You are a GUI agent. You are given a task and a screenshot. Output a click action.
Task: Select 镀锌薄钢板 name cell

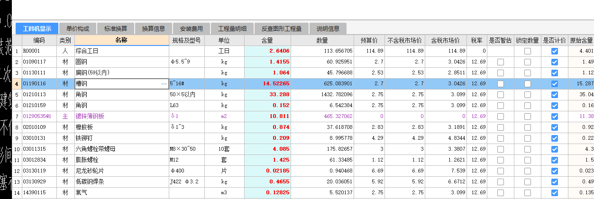pyautogui.click(x=122, y=116)
